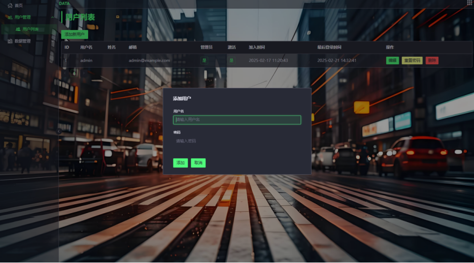
Task: Click the 加入时间 column header
Action: (x=257, y=47)
